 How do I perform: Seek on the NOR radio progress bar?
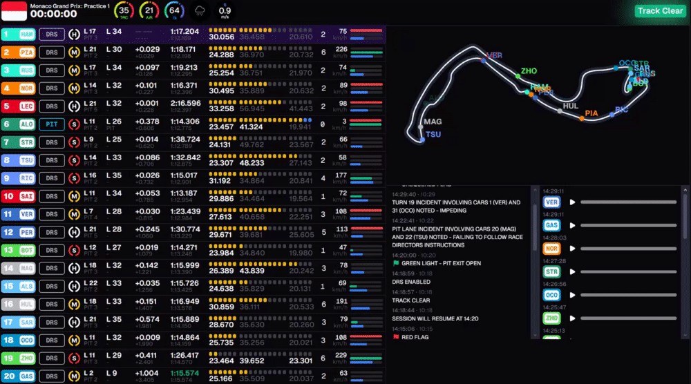[x=628, y=249]
